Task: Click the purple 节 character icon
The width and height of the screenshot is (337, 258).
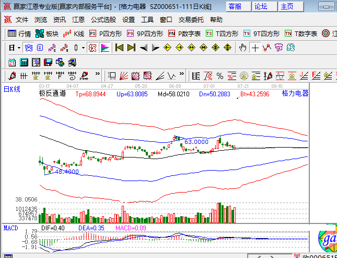Action: [x=279, y=48]
